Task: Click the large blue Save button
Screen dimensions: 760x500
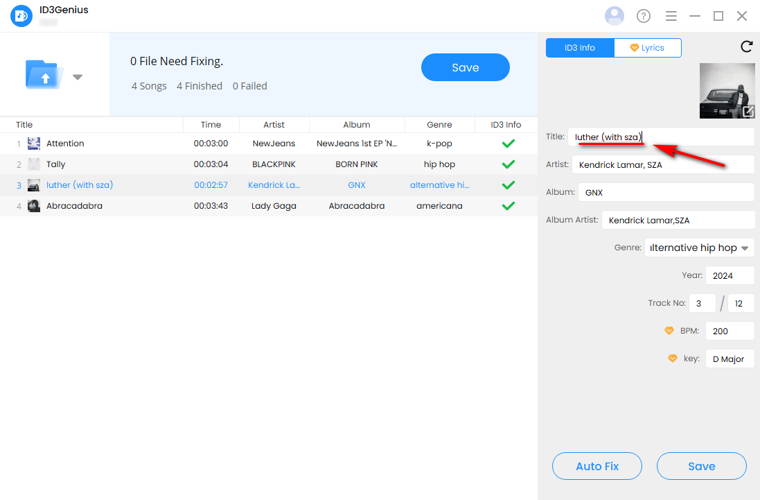Action: click(x=466, y=67)
